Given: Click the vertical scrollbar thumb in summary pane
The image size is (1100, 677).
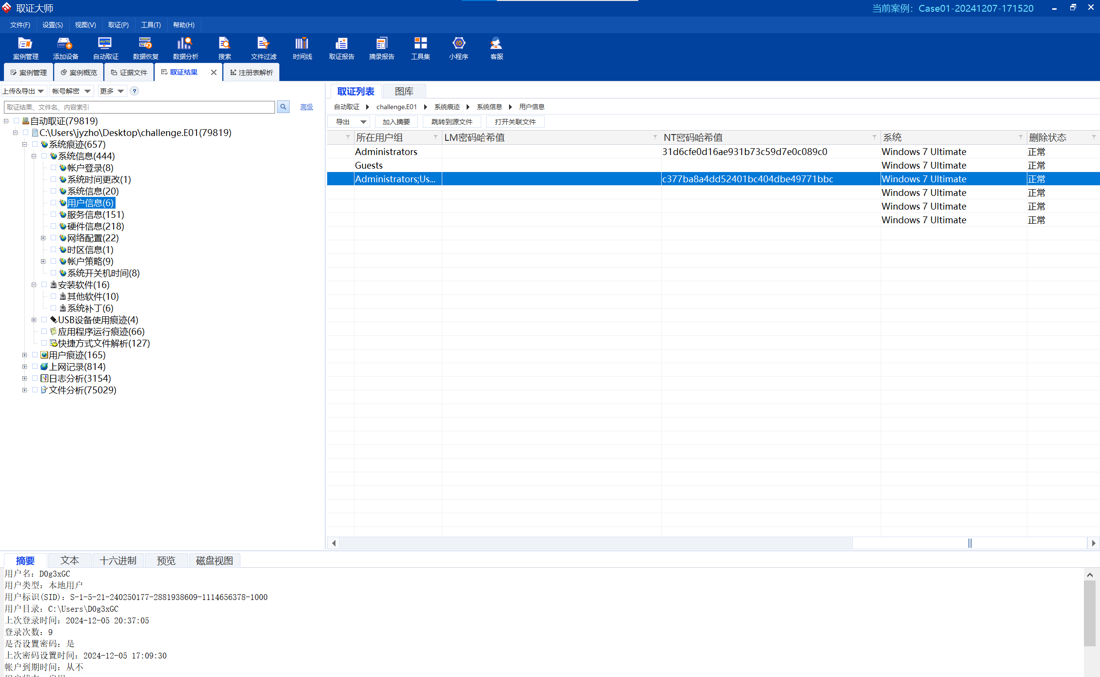Looking at the screenshot, I should coord(1090,613).
